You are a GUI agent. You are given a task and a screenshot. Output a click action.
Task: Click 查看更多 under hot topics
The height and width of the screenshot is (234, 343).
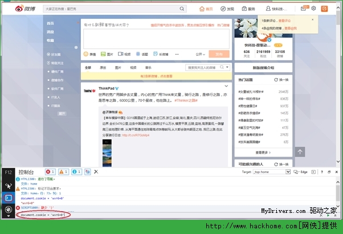tap(263, 153)
